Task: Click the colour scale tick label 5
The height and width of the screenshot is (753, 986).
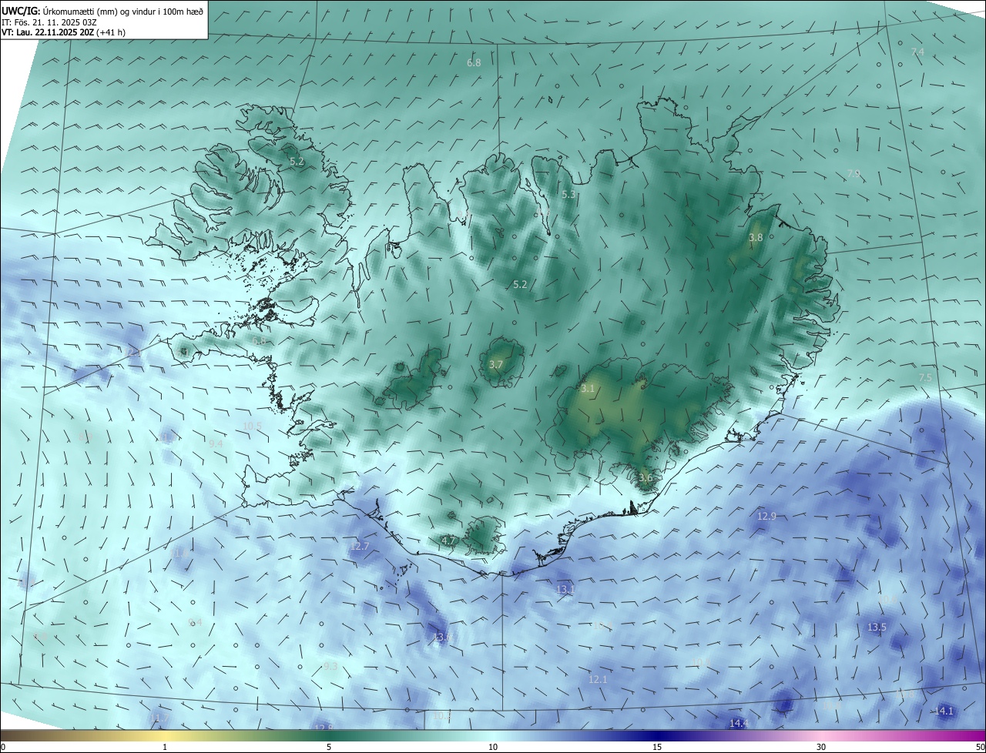Action: [329, 747]
